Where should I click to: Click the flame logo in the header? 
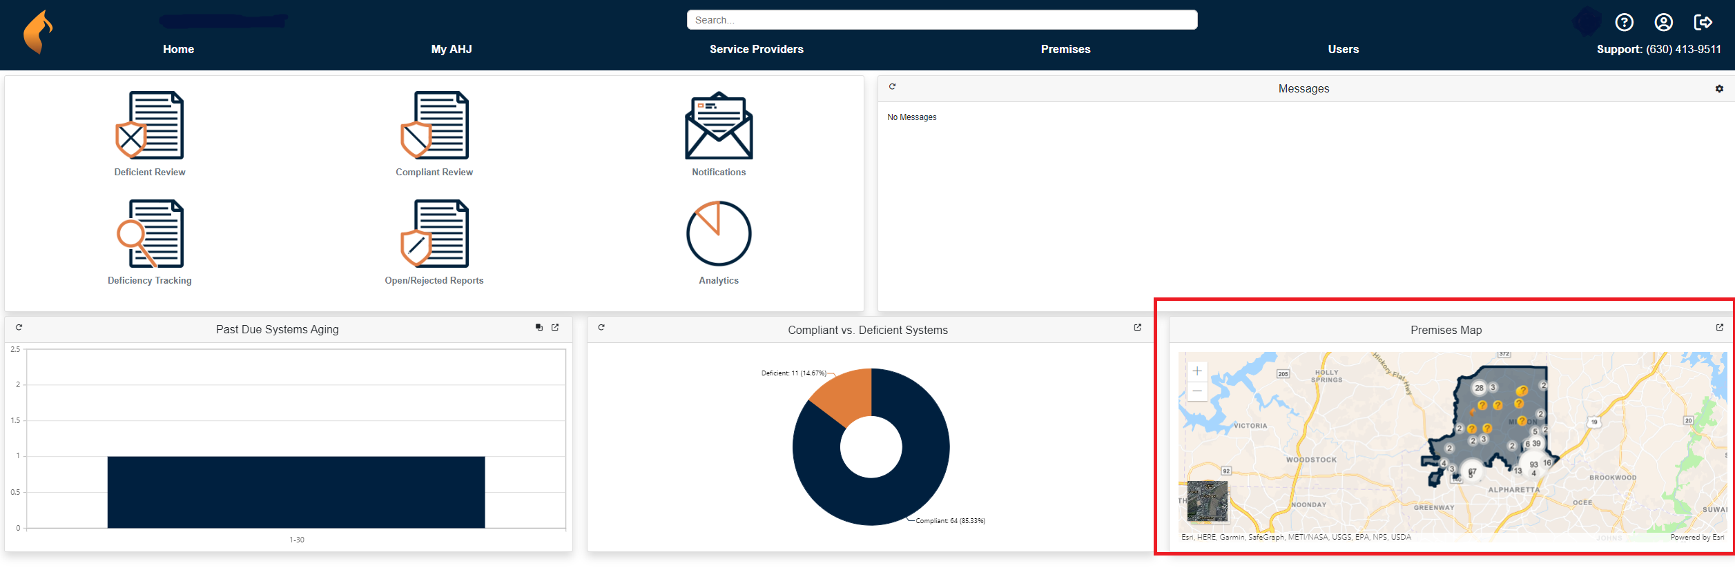(x=38, y=32)
